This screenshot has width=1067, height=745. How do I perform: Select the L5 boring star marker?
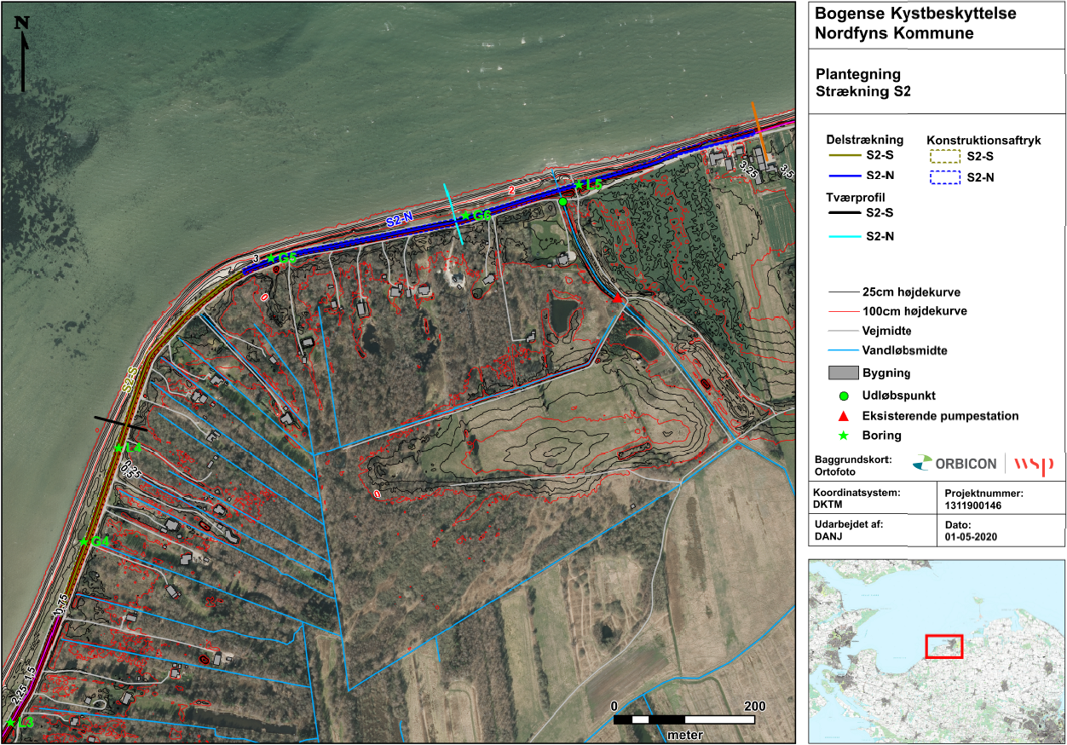(x=579, y=185)
